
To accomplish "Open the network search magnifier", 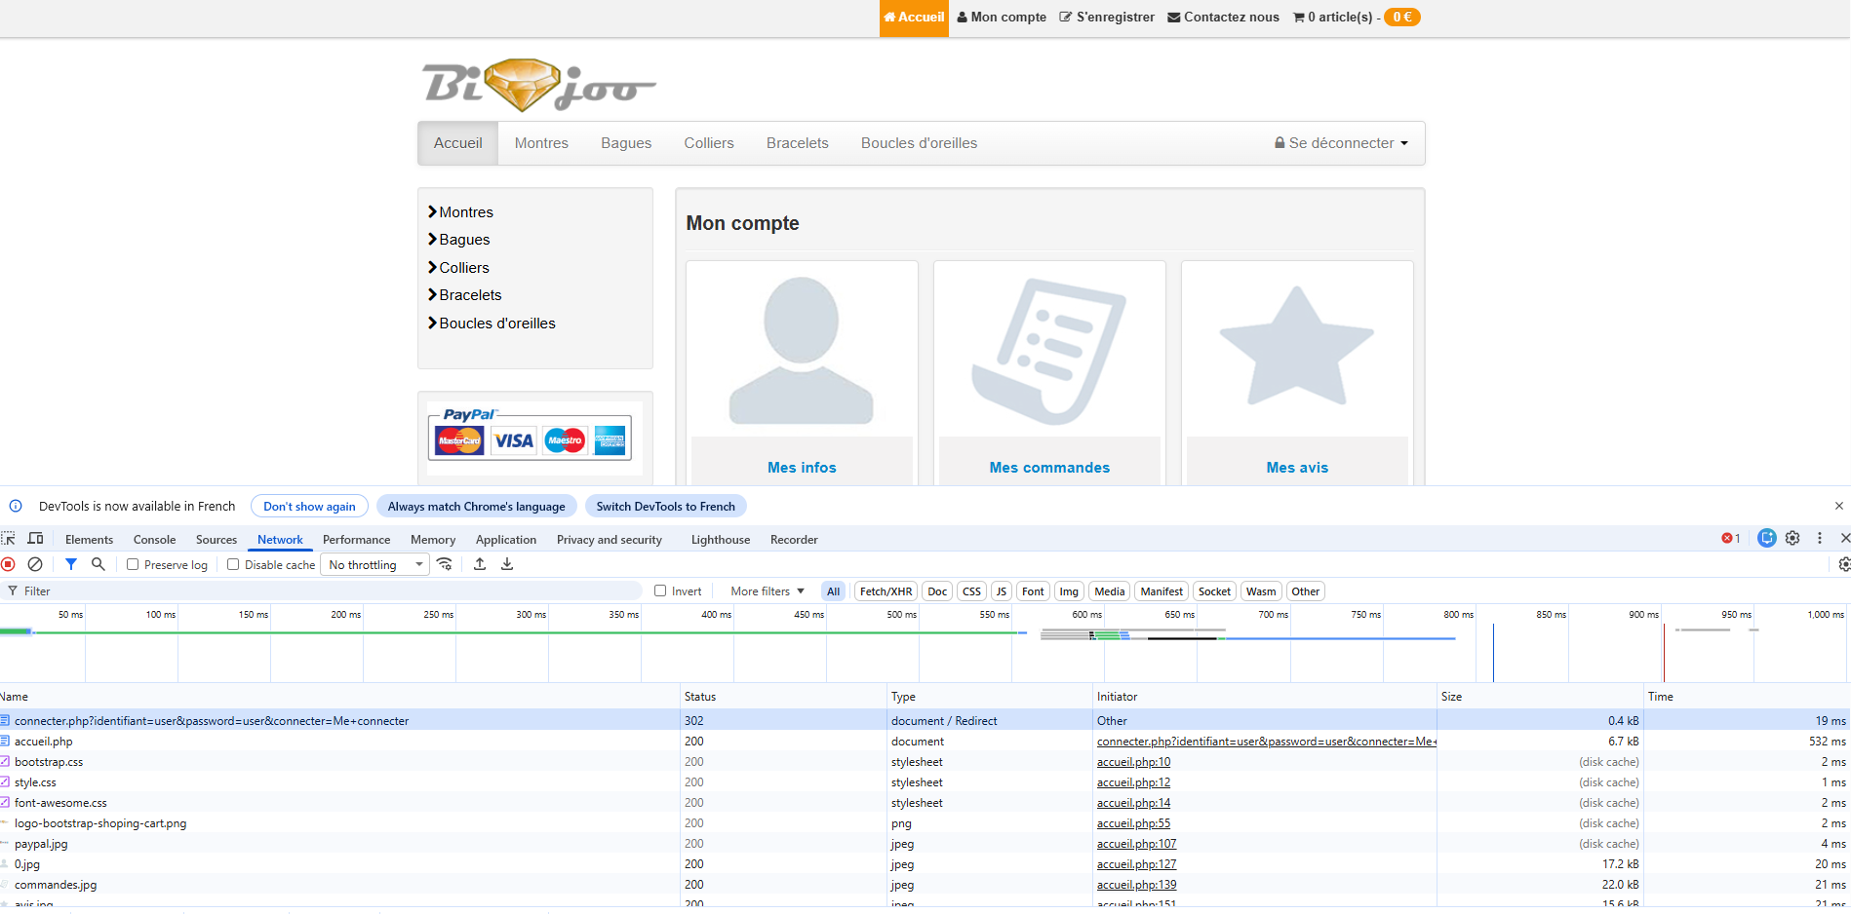I will pyautogui.click(x=98, y=564).
